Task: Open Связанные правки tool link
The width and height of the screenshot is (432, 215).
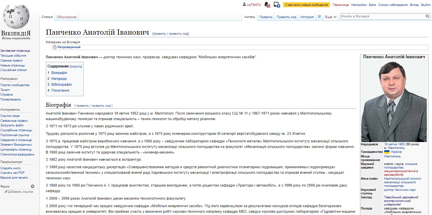Action: click(13, 121)
